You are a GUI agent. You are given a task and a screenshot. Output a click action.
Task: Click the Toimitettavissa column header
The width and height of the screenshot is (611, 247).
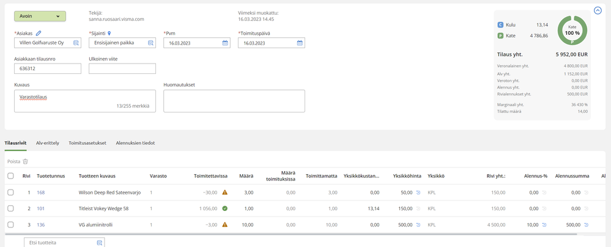point(210,176)
